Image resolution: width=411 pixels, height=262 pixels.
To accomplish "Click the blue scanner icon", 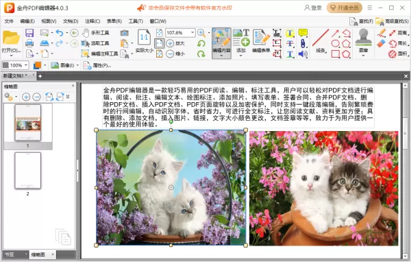I will point(45,43).
